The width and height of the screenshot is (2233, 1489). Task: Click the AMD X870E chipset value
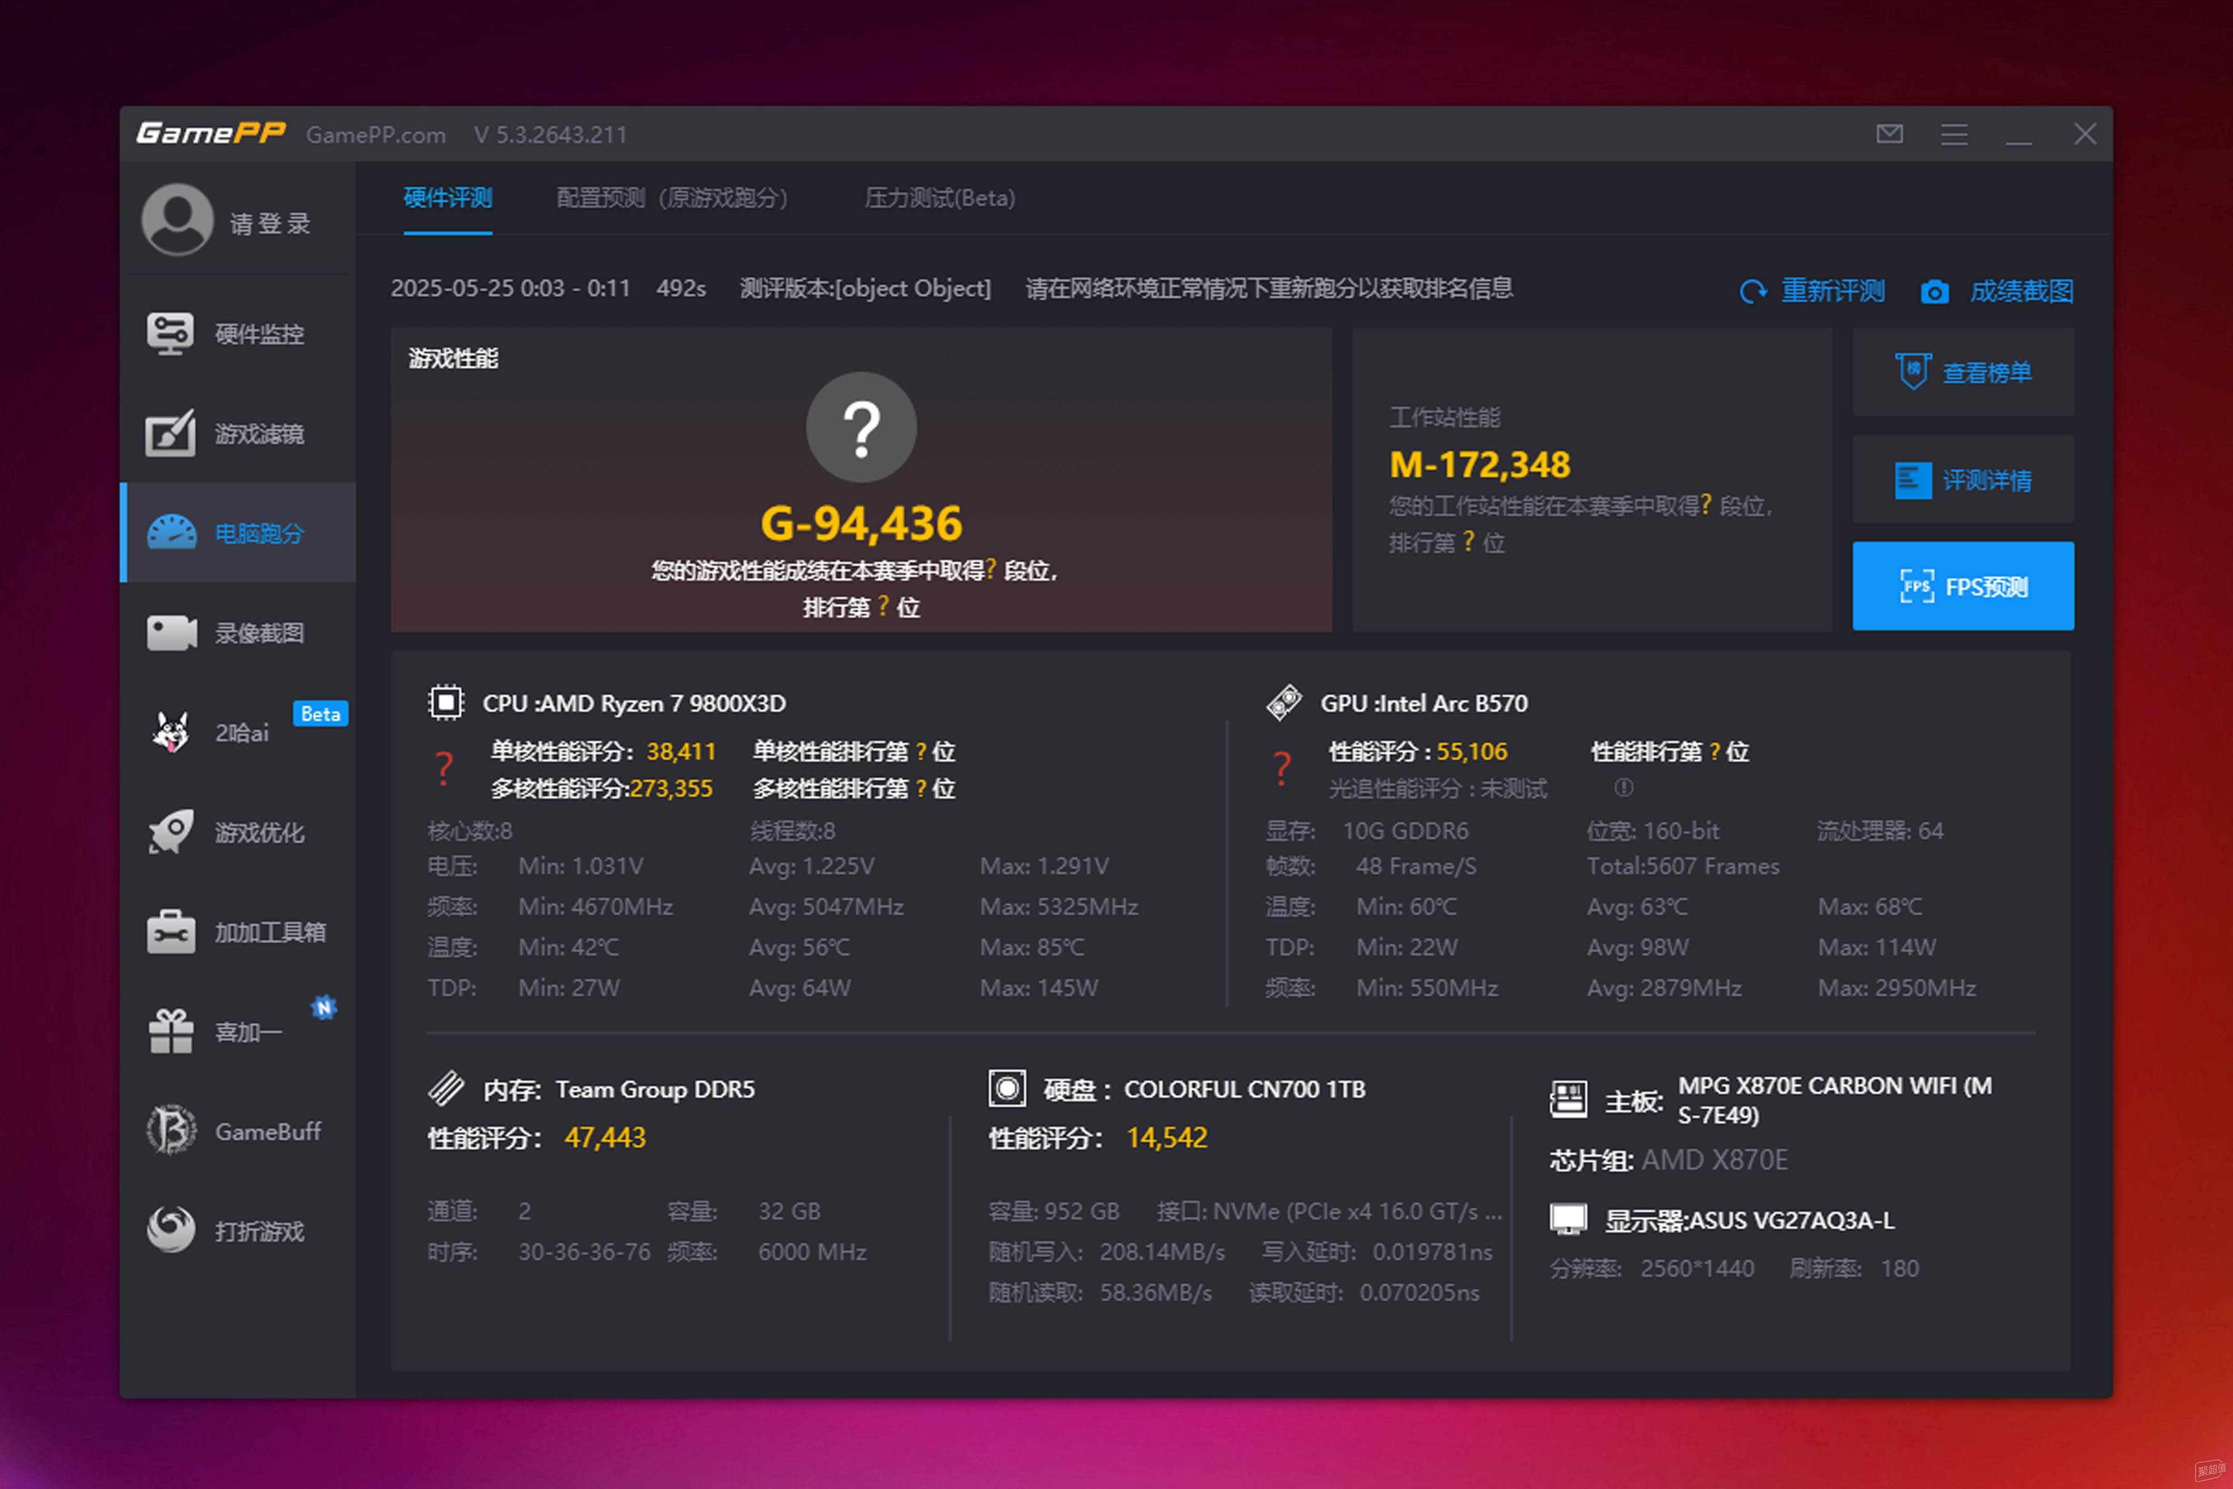tap(1714, 1159)
